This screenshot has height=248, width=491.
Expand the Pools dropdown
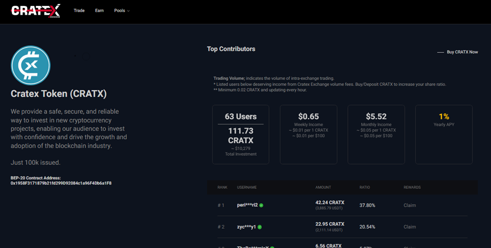121,11
